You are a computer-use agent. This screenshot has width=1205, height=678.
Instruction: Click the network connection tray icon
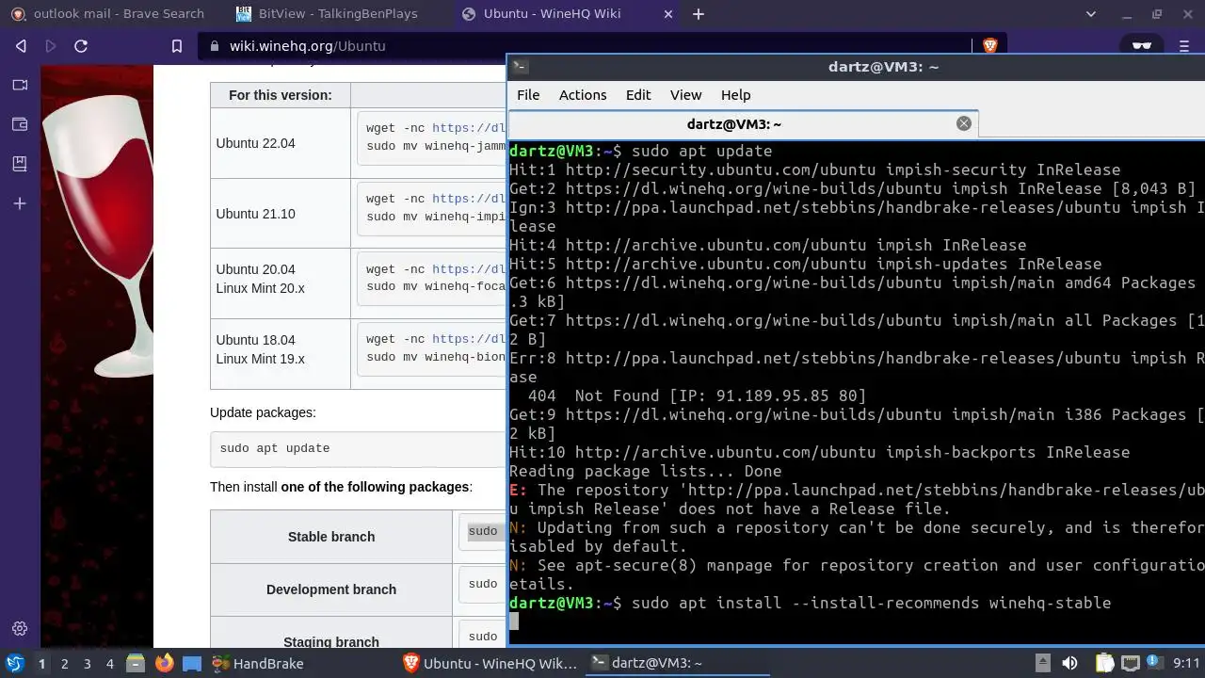pyautogui.click(x=1131, y=663)
